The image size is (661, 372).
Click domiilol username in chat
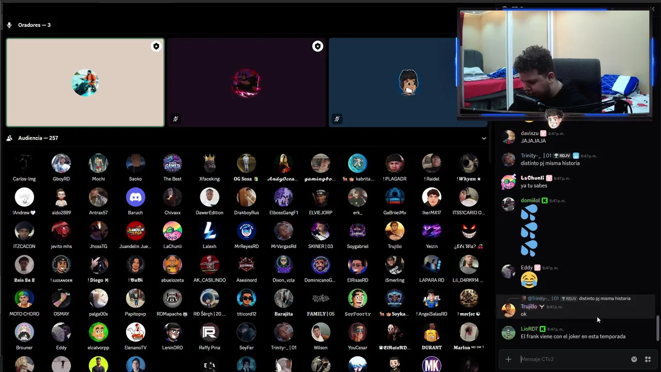(x=530, y=200)
